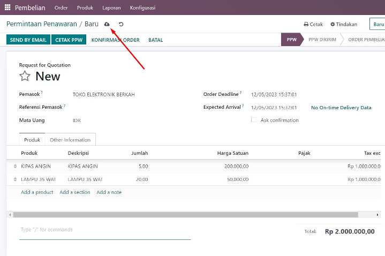Image resolution: width=385 pixels, height=256 pixels.
Task: Click the drag handle for KIPAS ANGIN row
Action: coord(15,167)
